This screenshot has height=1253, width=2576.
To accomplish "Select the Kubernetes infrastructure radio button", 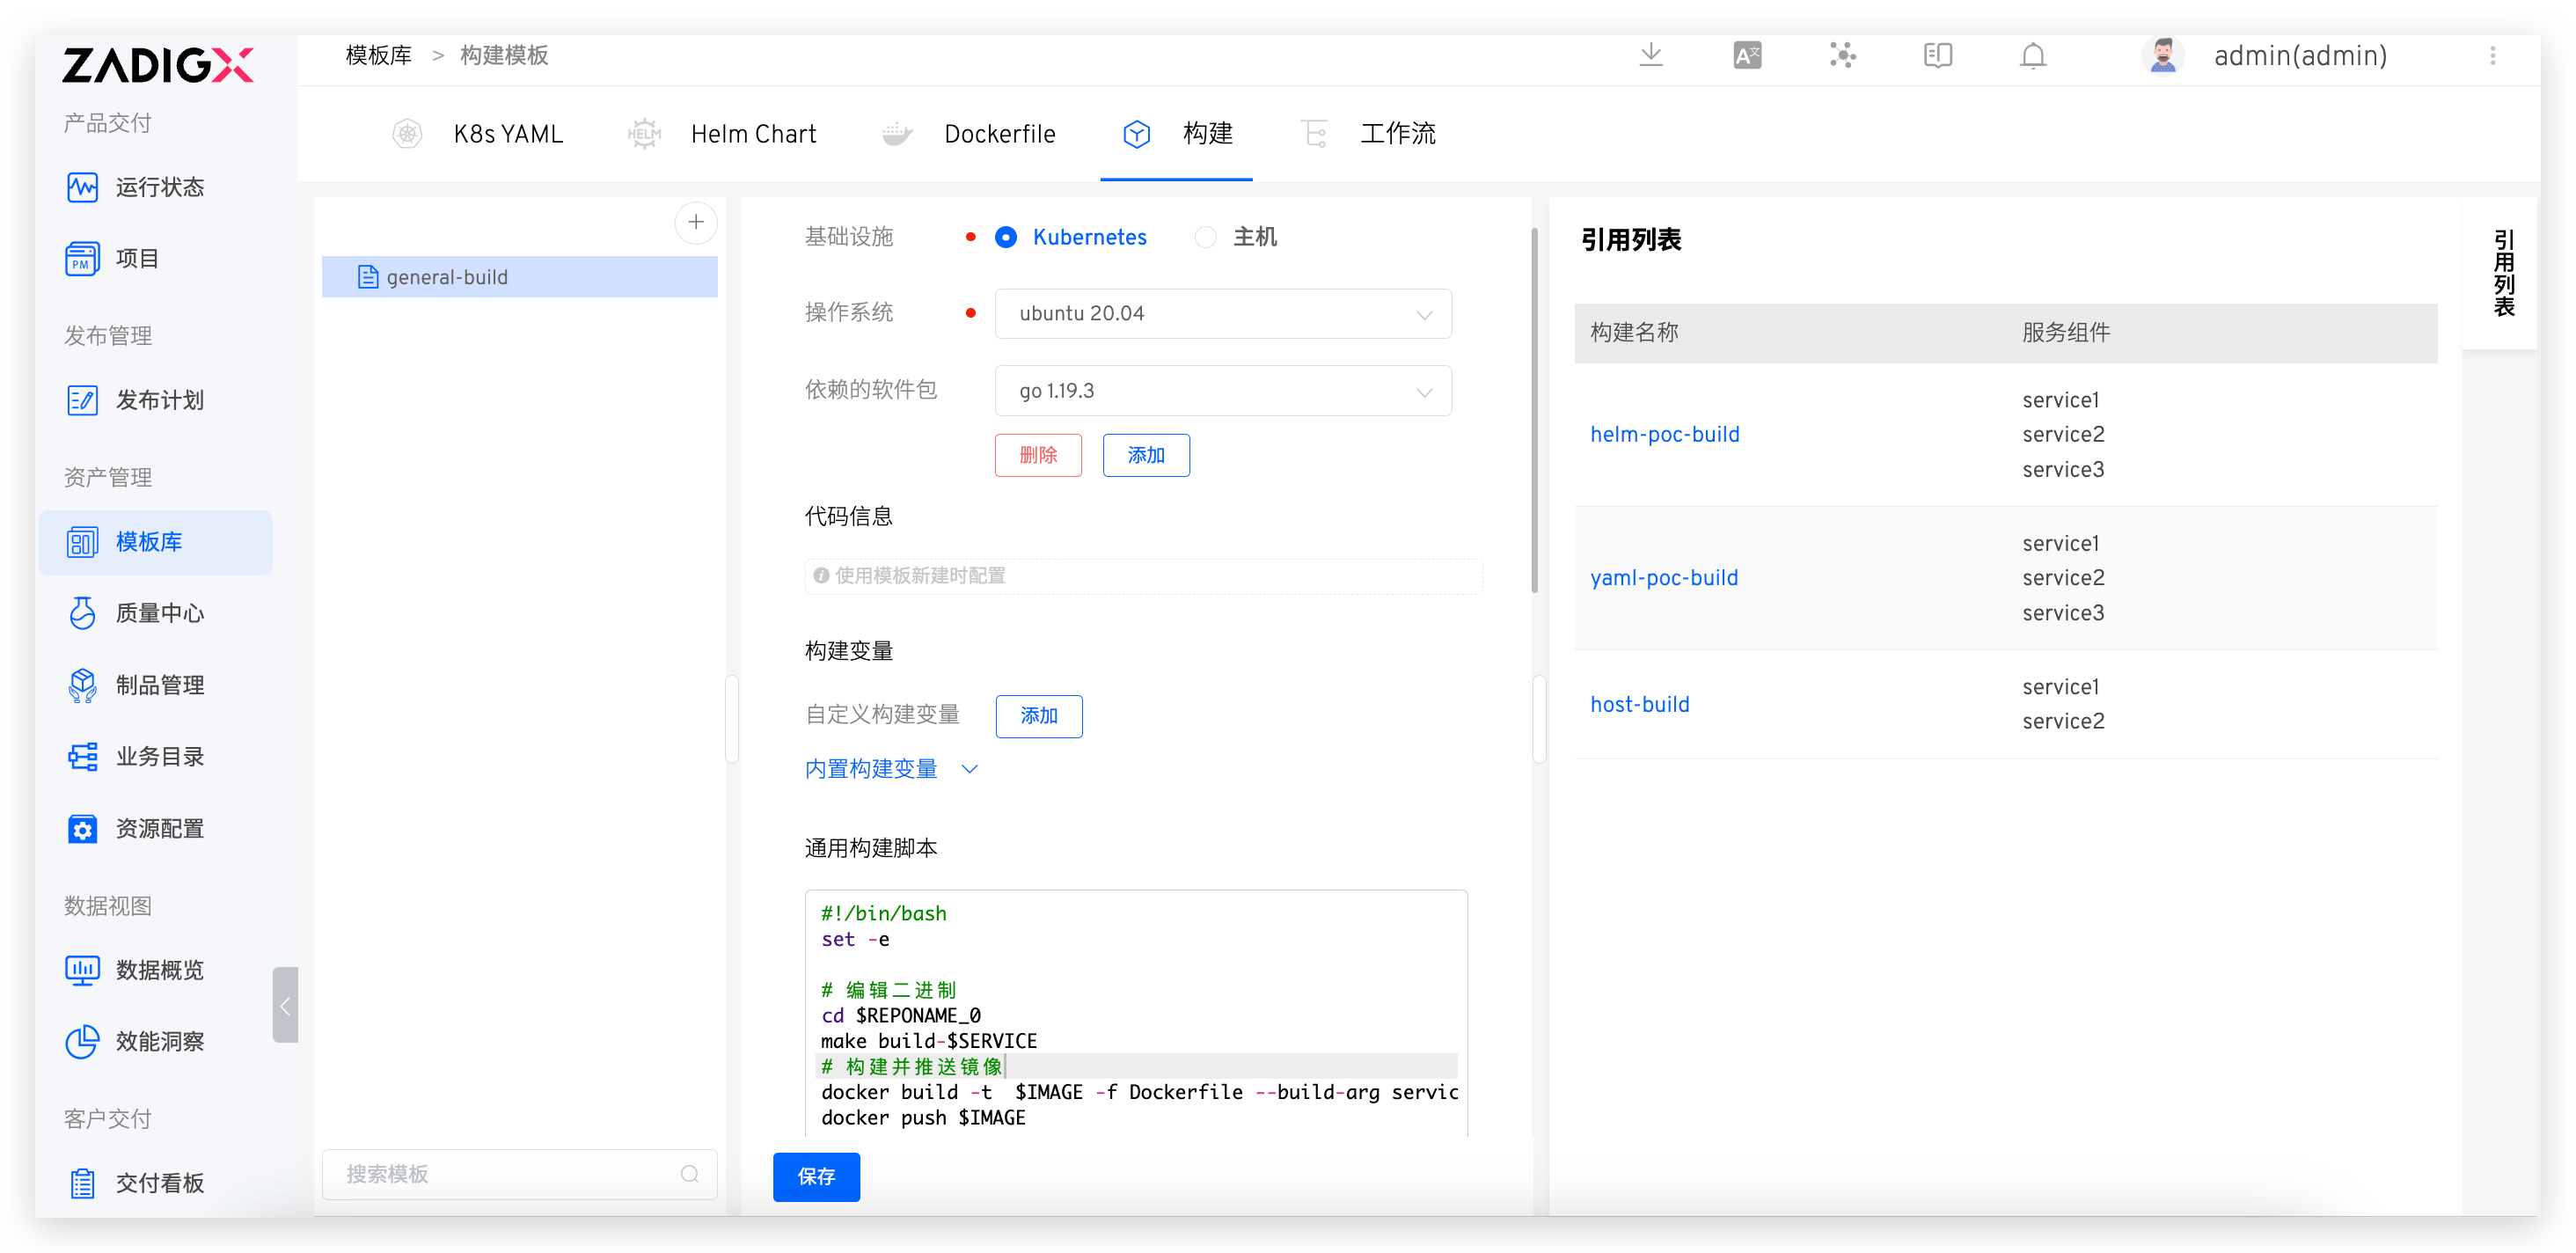I will pos(1006,237).
